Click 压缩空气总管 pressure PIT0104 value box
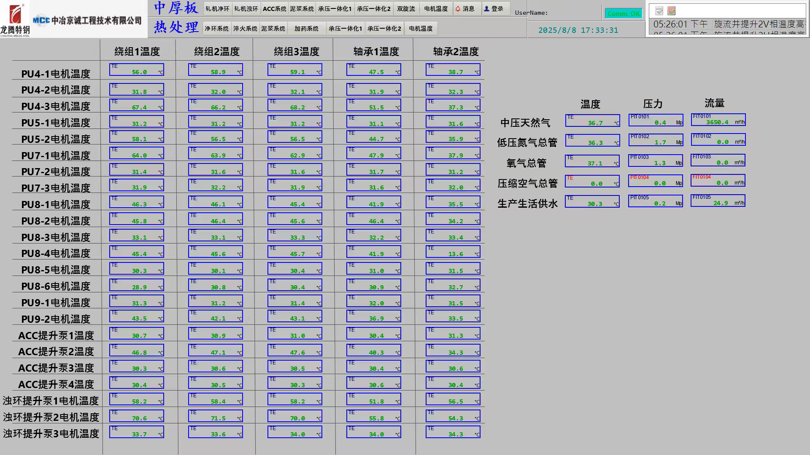 (x=655, y=181)
